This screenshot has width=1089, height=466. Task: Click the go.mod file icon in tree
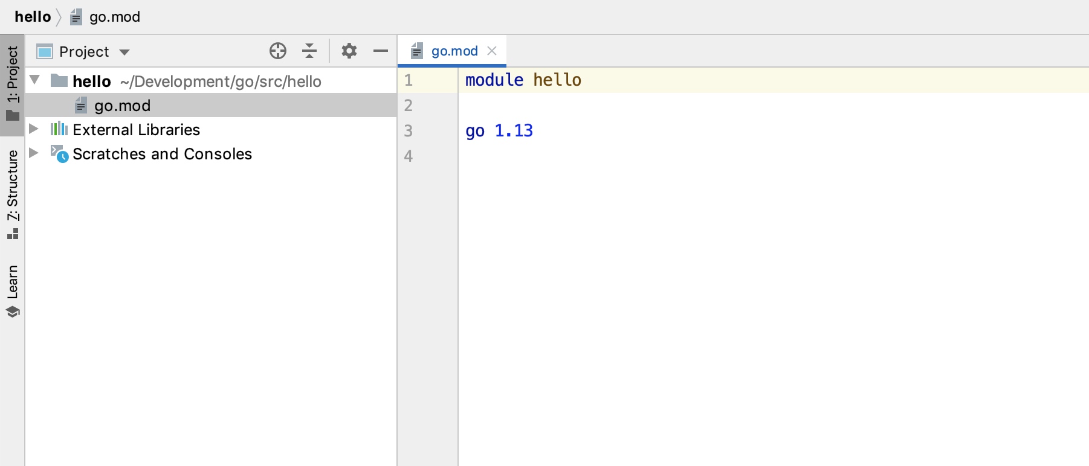[x=80, y=106]
